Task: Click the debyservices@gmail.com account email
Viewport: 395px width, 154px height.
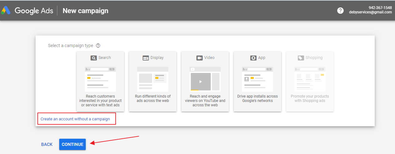Action: [370, 12]
